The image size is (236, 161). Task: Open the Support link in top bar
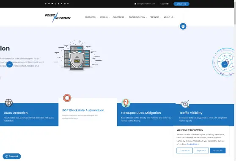click(165, 4)
